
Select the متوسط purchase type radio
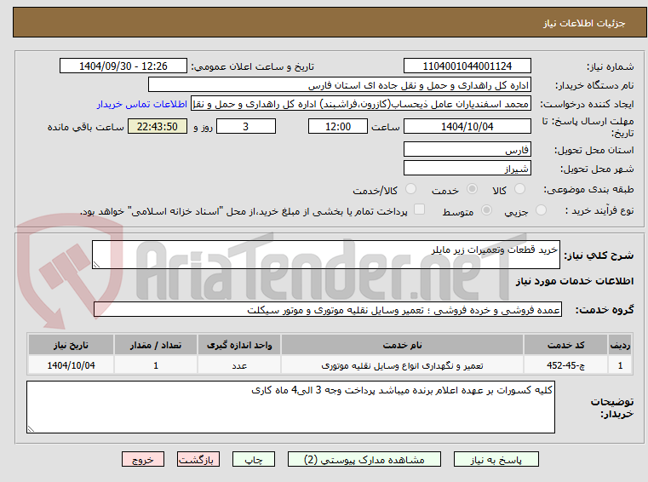(x=487, y=210)
